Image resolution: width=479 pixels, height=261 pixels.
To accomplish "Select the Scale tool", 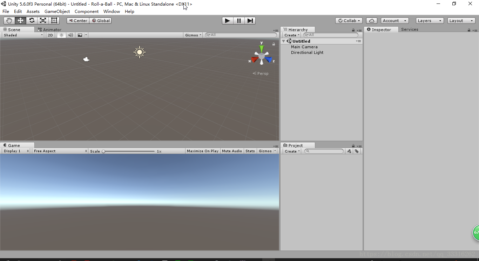I will [x=43, y=21].
